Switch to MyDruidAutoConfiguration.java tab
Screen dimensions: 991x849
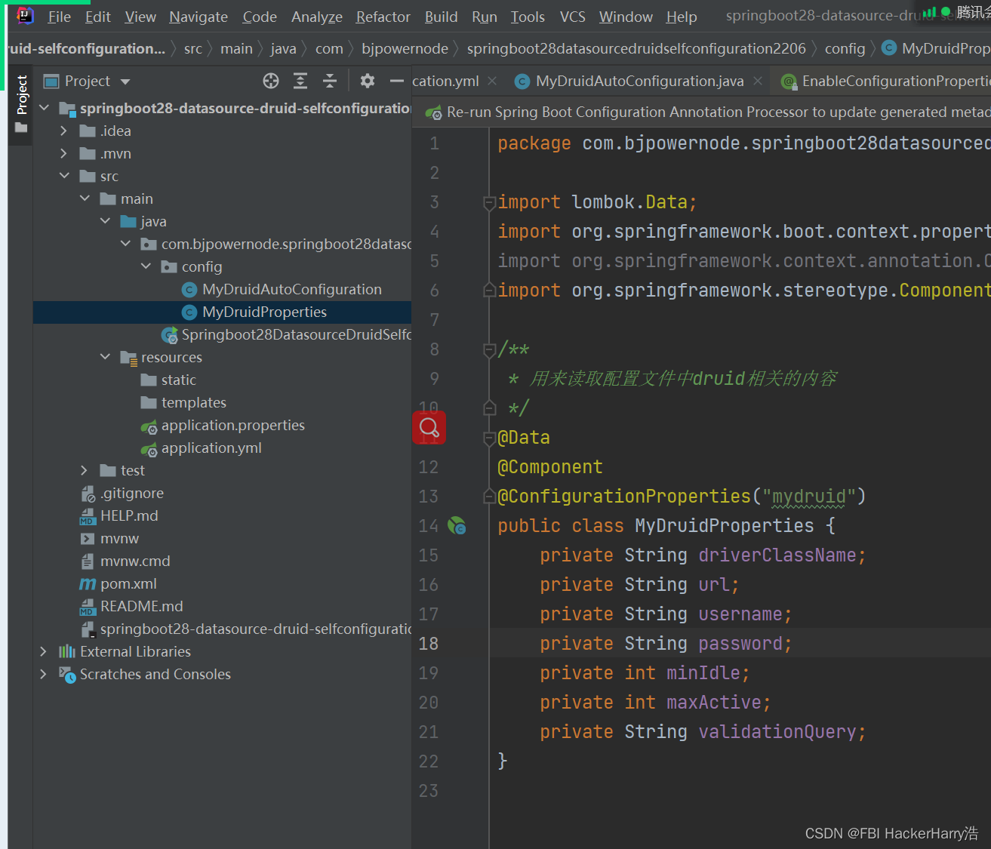click(x=639, y=81)
